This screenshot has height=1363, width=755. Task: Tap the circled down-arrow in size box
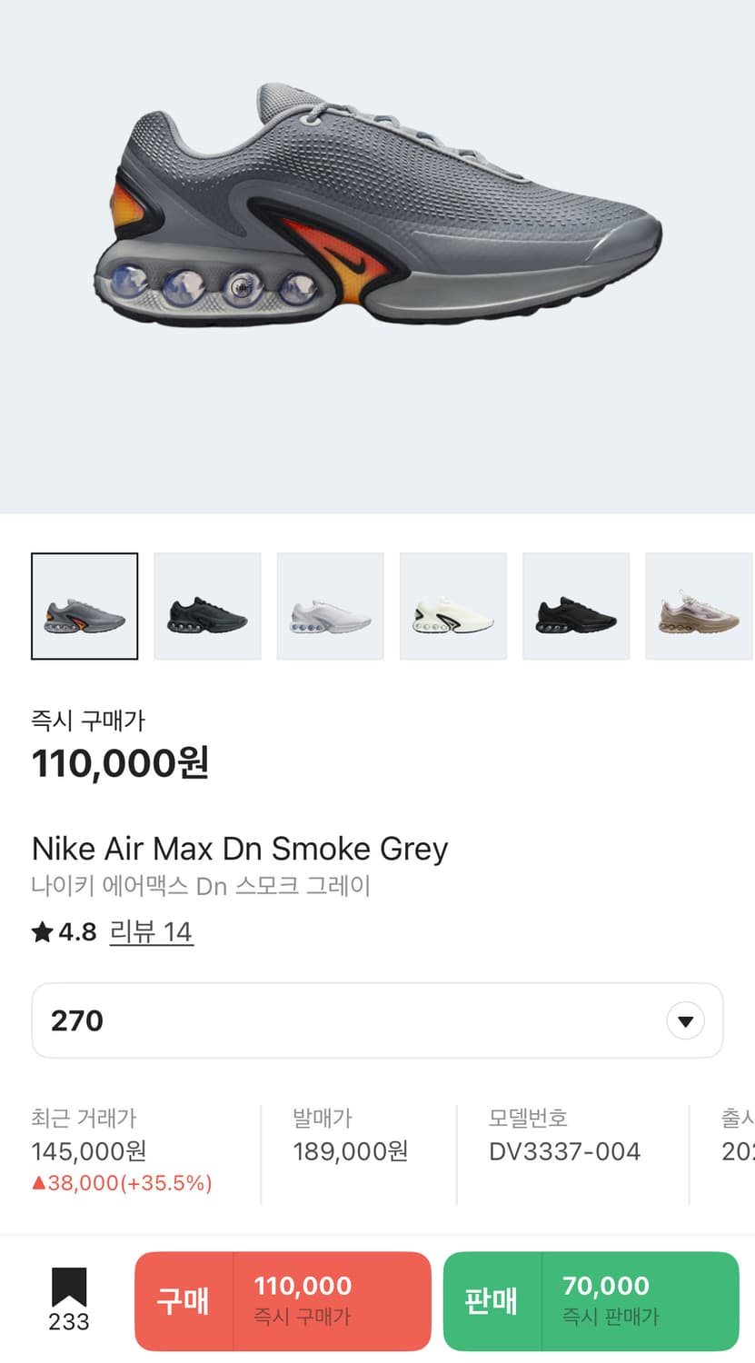click(x=685, y=1020)
